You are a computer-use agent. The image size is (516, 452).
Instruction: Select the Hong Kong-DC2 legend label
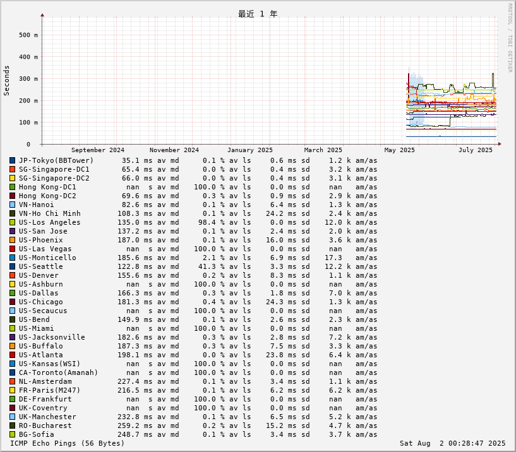click(x=47, y=196)
